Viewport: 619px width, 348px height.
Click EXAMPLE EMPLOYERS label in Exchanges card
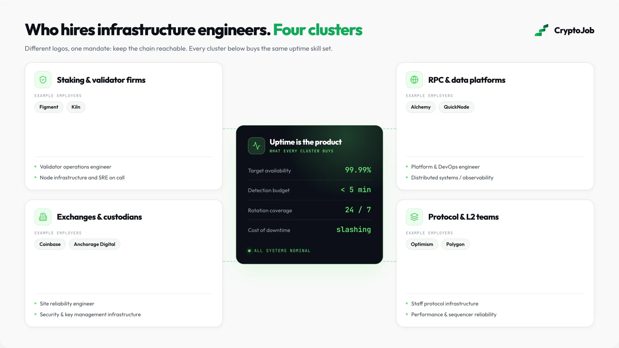58,233
